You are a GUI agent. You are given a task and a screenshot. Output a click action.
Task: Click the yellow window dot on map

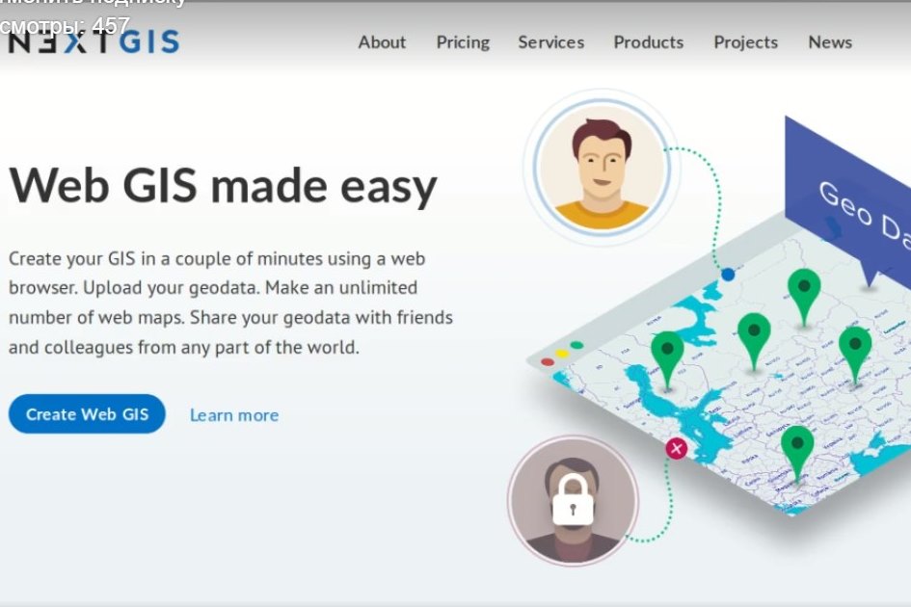(x=562, y=354)
